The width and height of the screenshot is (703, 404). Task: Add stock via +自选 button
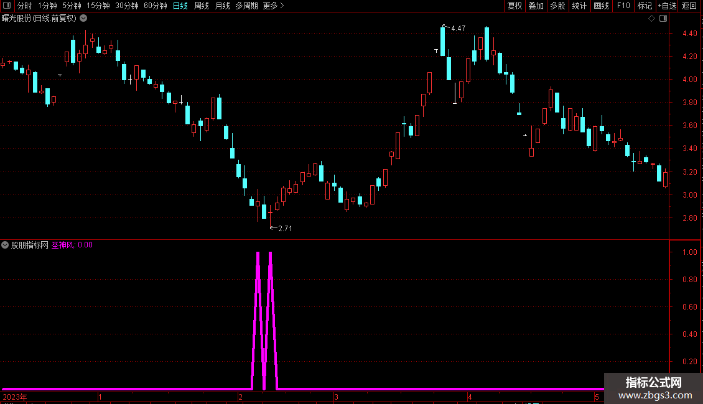point(667,6)
